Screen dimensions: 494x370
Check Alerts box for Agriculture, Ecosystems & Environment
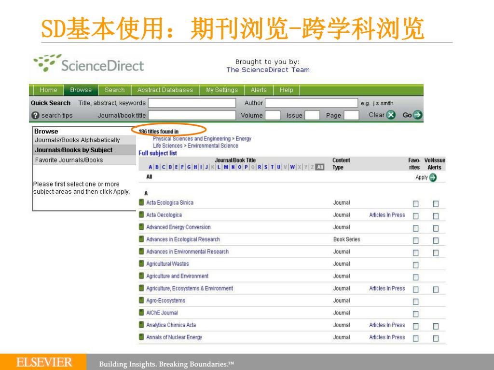pyautogui.click(x=436, y=290)
